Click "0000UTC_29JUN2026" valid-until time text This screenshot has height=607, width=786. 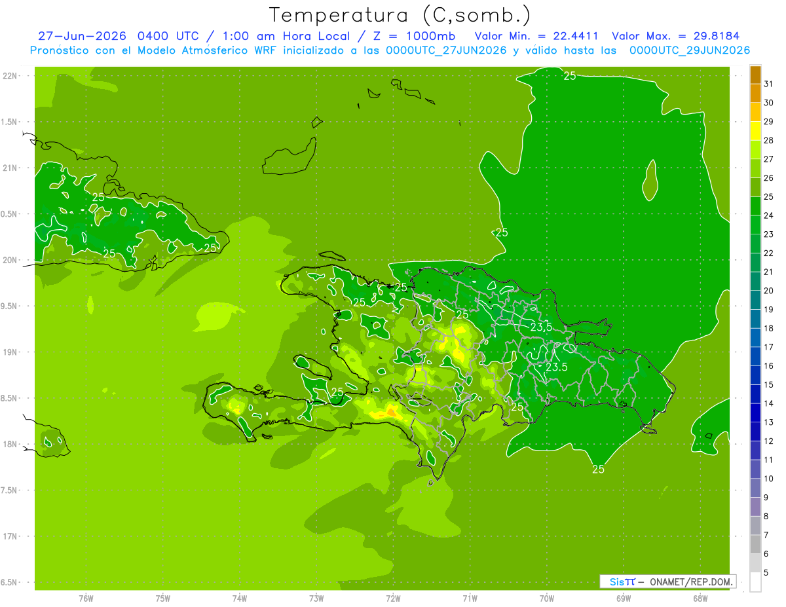pyautogui.click(x=690, y=50)
